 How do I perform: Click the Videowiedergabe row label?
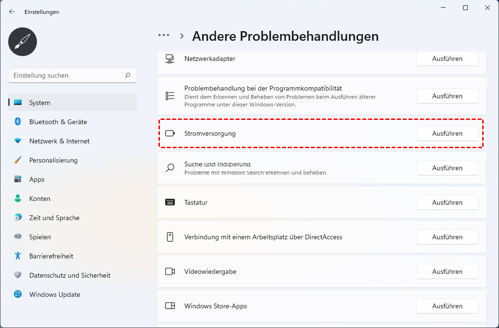(x=210, y=271)
